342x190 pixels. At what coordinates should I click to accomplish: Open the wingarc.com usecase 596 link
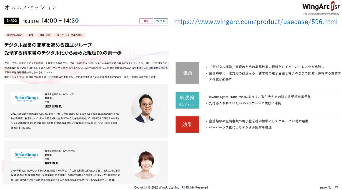[256, 22]
